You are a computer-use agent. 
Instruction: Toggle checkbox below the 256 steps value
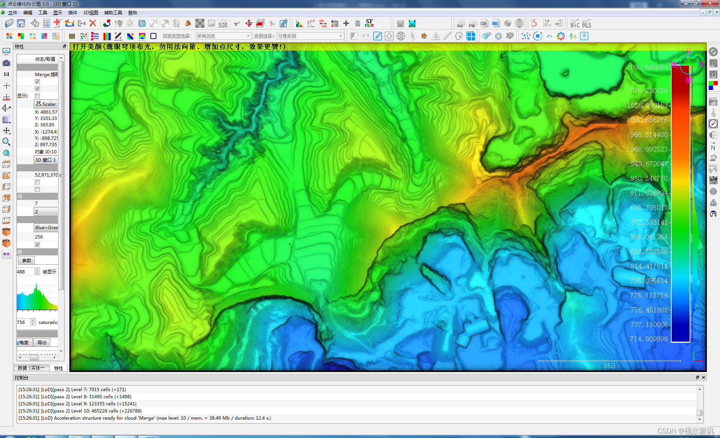click(x=37, y=244)
